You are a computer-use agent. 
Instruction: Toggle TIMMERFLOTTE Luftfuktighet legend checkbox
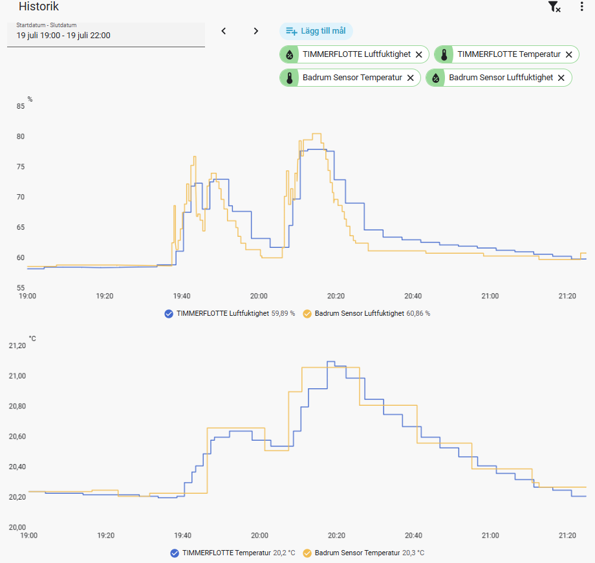(169, 314)
